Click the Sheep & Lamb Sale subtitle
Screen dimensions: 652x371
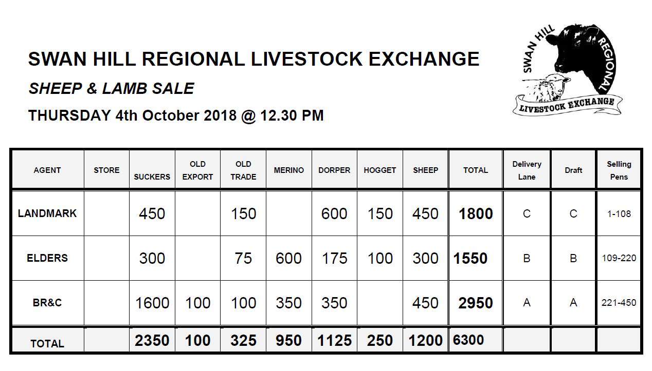coord(111,89)
